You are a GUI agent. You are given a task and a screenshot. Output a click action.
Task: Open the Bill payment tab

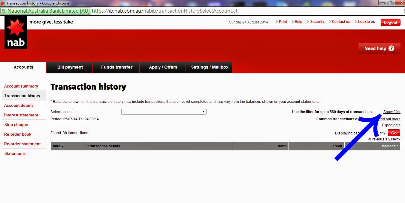pyautogui.click(x=70, y=67)
